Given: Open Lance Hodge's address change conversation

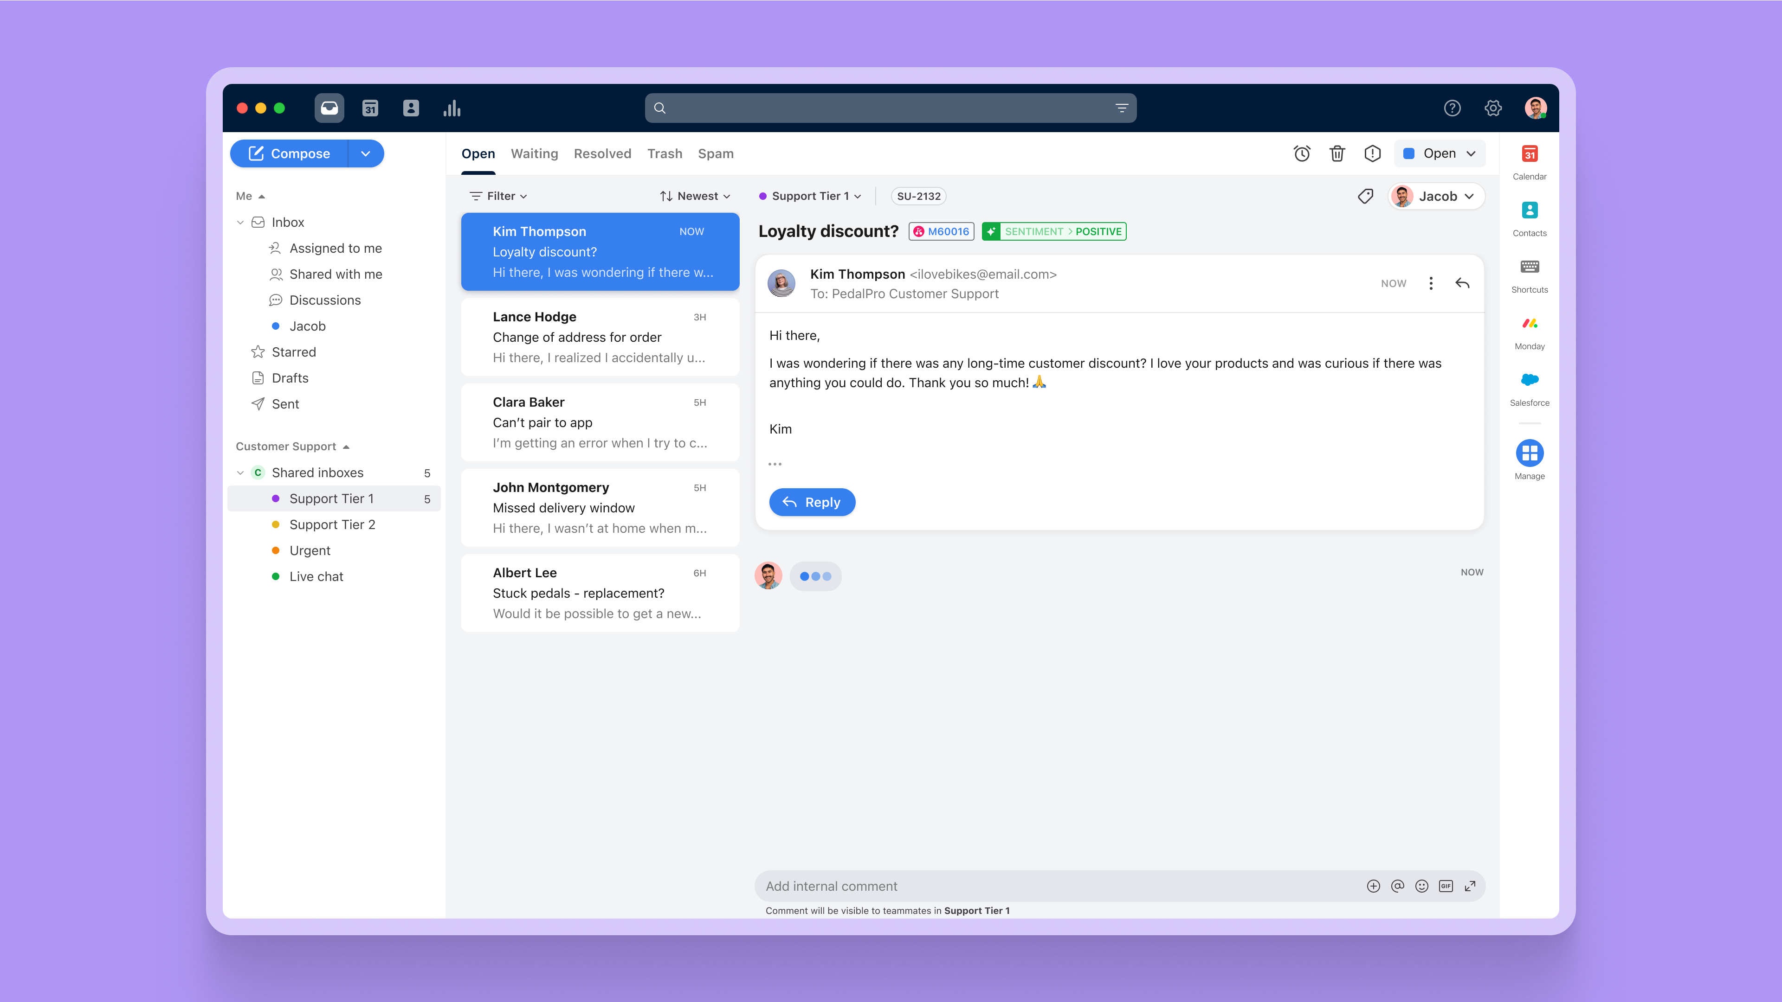Looking at the screenshot, I should [x=600, y=337].
